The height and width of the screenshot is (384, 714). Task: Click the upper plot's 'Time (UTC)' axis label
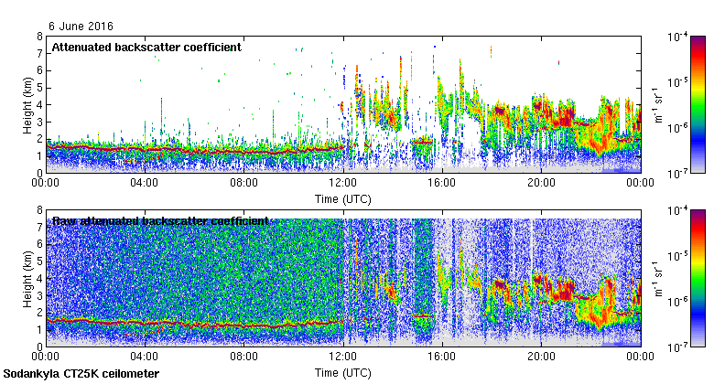(343, 199)
